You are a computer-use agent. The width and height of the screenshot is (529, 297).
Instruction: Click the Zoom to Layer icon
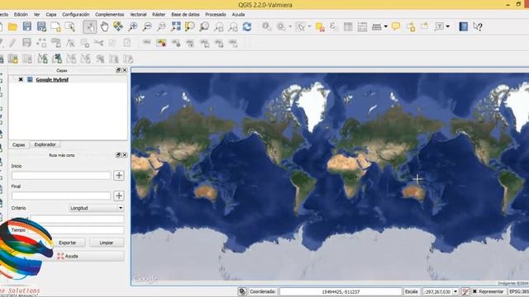click(x=204, y=26)
